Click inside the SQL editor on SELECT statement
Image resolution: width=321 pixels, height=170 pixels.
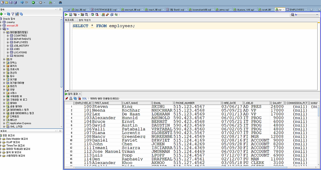coord(104,26)
